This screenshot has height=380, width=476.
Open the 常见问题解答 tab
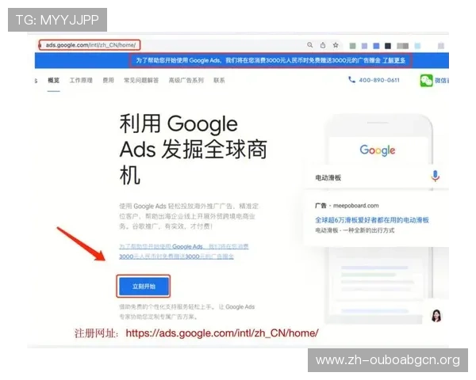141,80
